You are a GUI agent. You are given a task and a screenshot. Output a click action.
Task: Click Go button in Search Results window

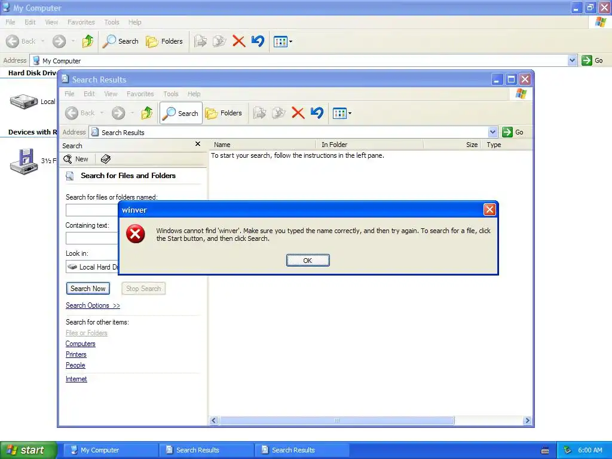(513, 132)
